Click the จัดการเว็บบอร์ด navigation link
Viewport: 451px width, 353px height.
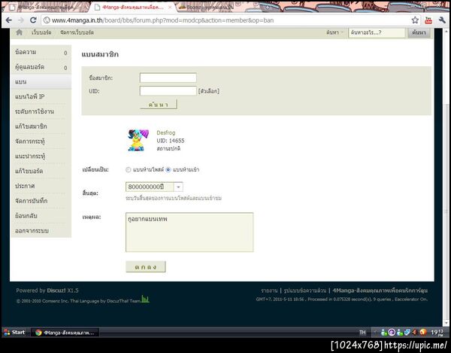click(77, 32)
